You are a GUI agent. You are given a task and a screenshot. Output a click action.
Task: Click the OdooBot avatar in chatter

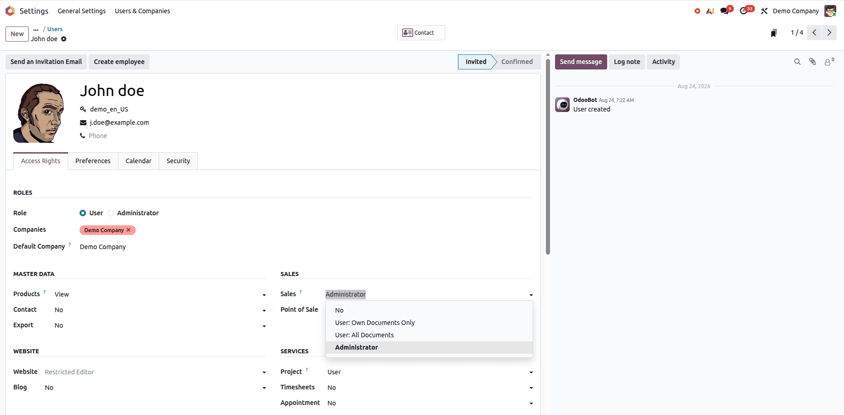[562, 105]
